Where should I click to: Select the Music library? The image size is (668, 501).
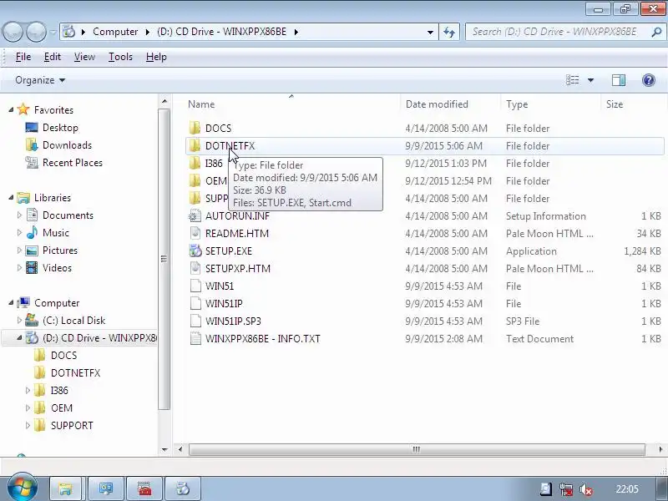[x=55, y=233]
